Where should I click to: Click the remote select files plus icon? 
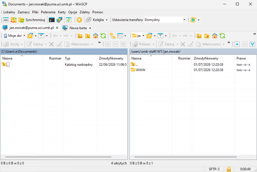(x=237, y=44)
